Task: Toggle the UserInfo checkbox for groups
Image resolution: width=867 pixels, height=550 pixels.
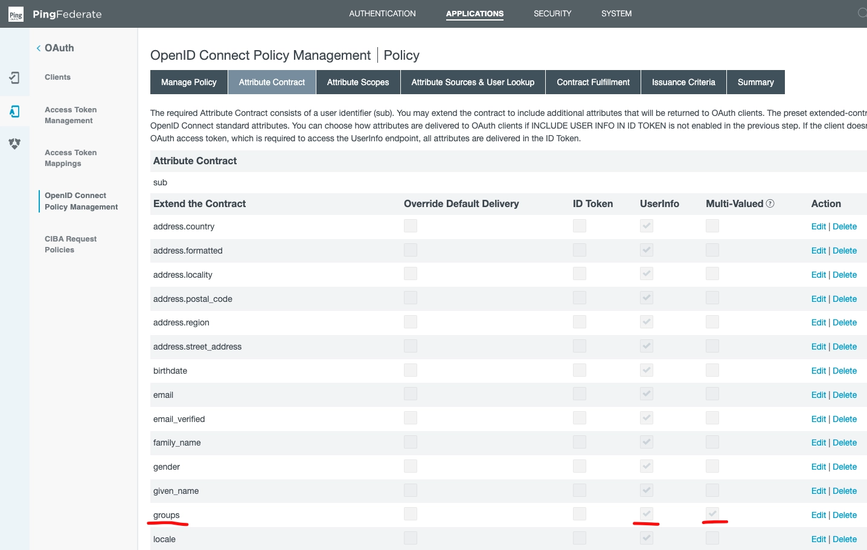Action: click(x=647, y=514)
